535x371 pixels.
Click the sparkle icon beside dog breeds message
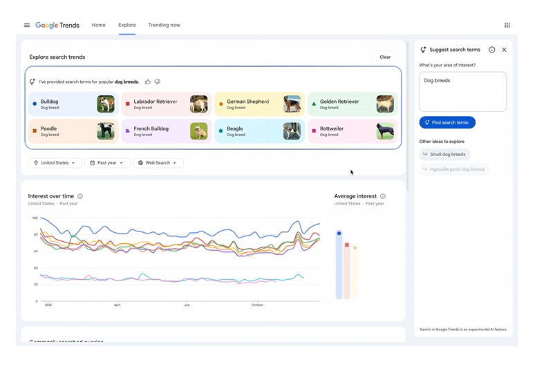[32, 82]
